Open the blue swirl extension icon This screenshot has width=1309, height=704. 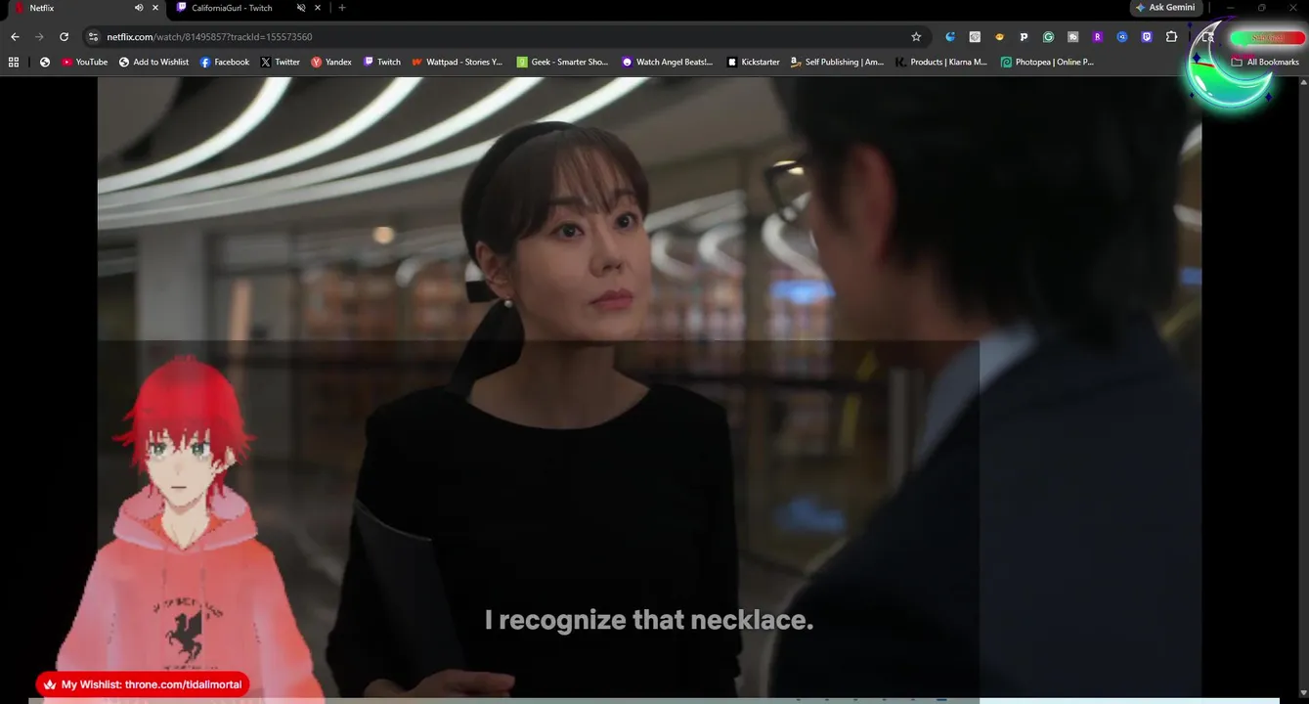tap(950, 37)
